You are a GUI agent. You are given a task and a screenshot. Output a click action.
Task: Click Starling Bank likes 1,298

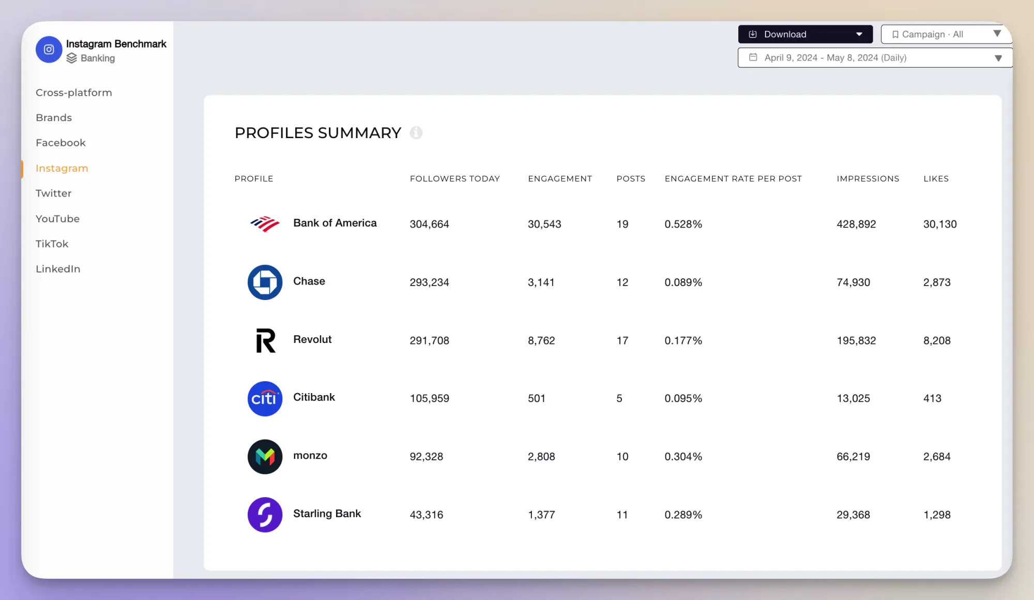[937, 515]
